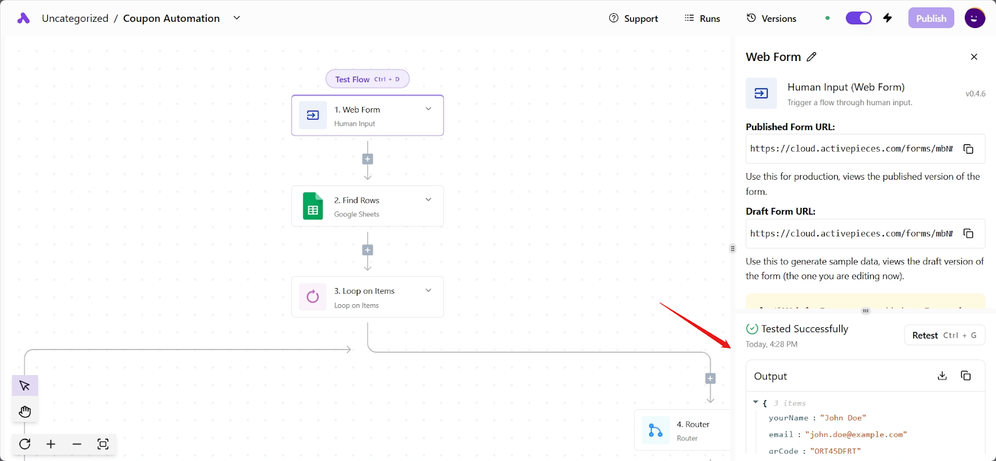
Task: Fit the flow to view
Action: pos(103,444)
